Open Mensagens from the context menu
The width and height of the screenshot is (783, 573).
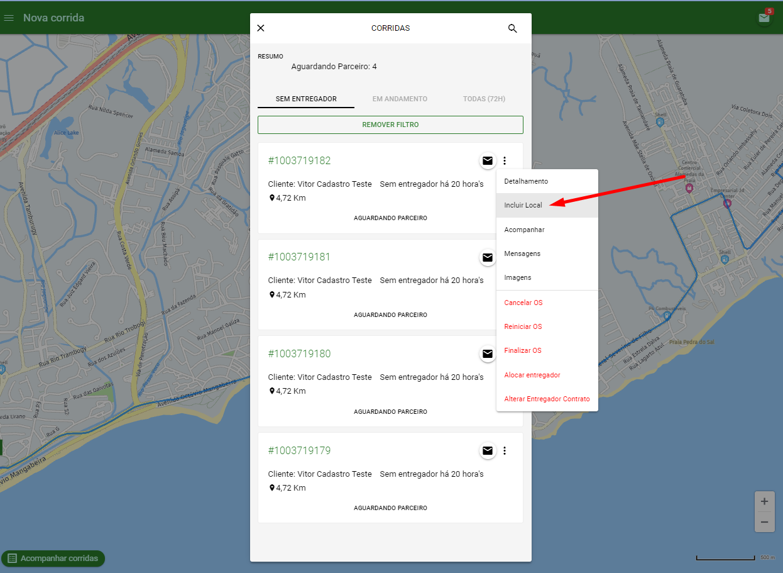click(x=547, y=253)
